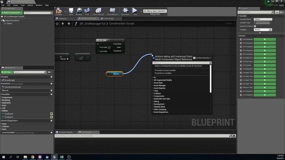This screenshot has width=285, height=160.
Task: Navigate forward with the graph right arrow
Action: point(69,24)
